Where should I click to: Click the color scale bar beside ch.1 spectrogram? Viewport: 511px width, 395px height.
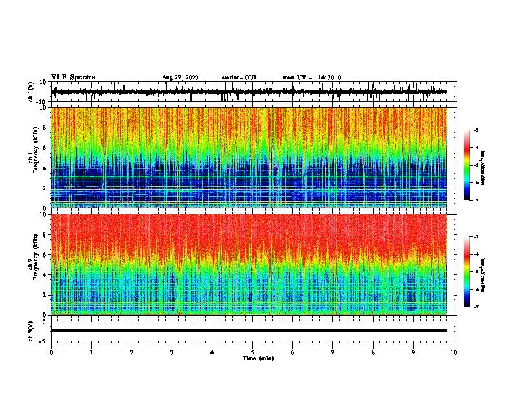[x=466, y=165]
